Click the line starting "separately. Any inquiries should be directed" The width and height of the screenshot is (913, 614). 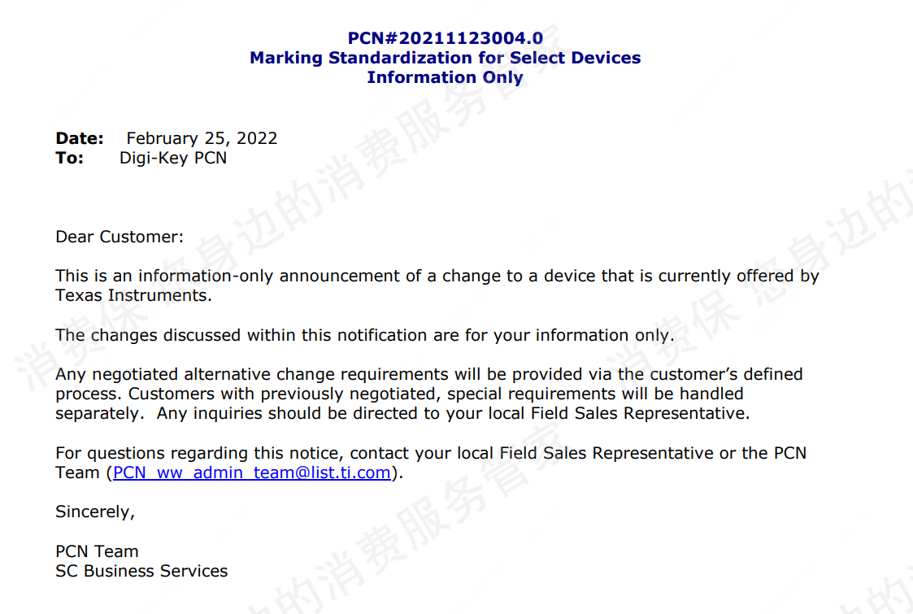[x=402, y=413]
